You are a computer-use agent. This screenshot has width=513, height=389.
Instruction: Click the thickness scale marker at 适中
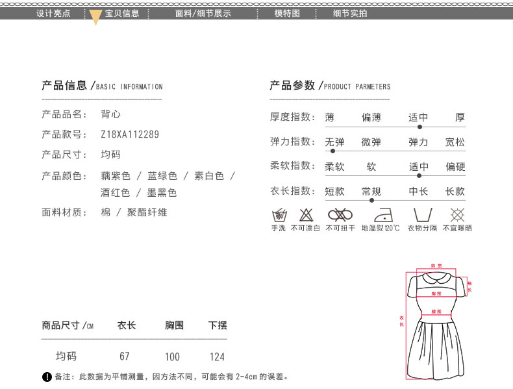(419, 127)
